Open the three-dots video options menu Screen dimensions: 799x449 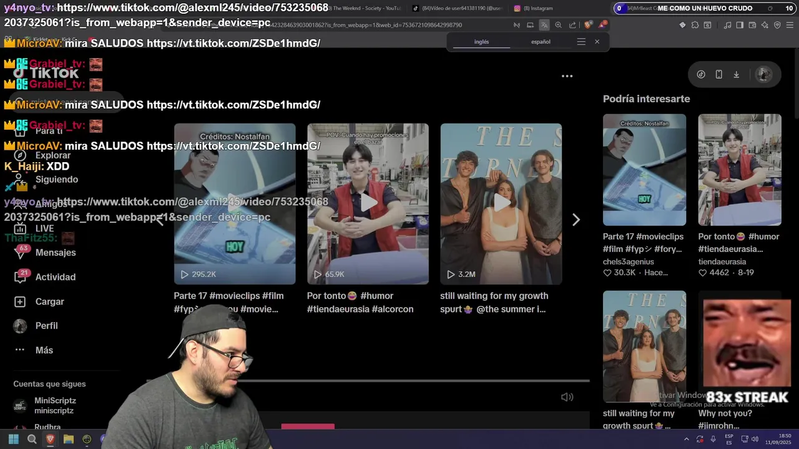[x=567, y=76]
